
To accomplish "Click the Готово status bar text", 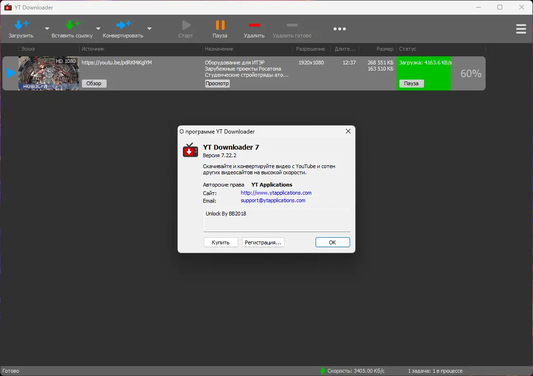I will click(11, 371).
